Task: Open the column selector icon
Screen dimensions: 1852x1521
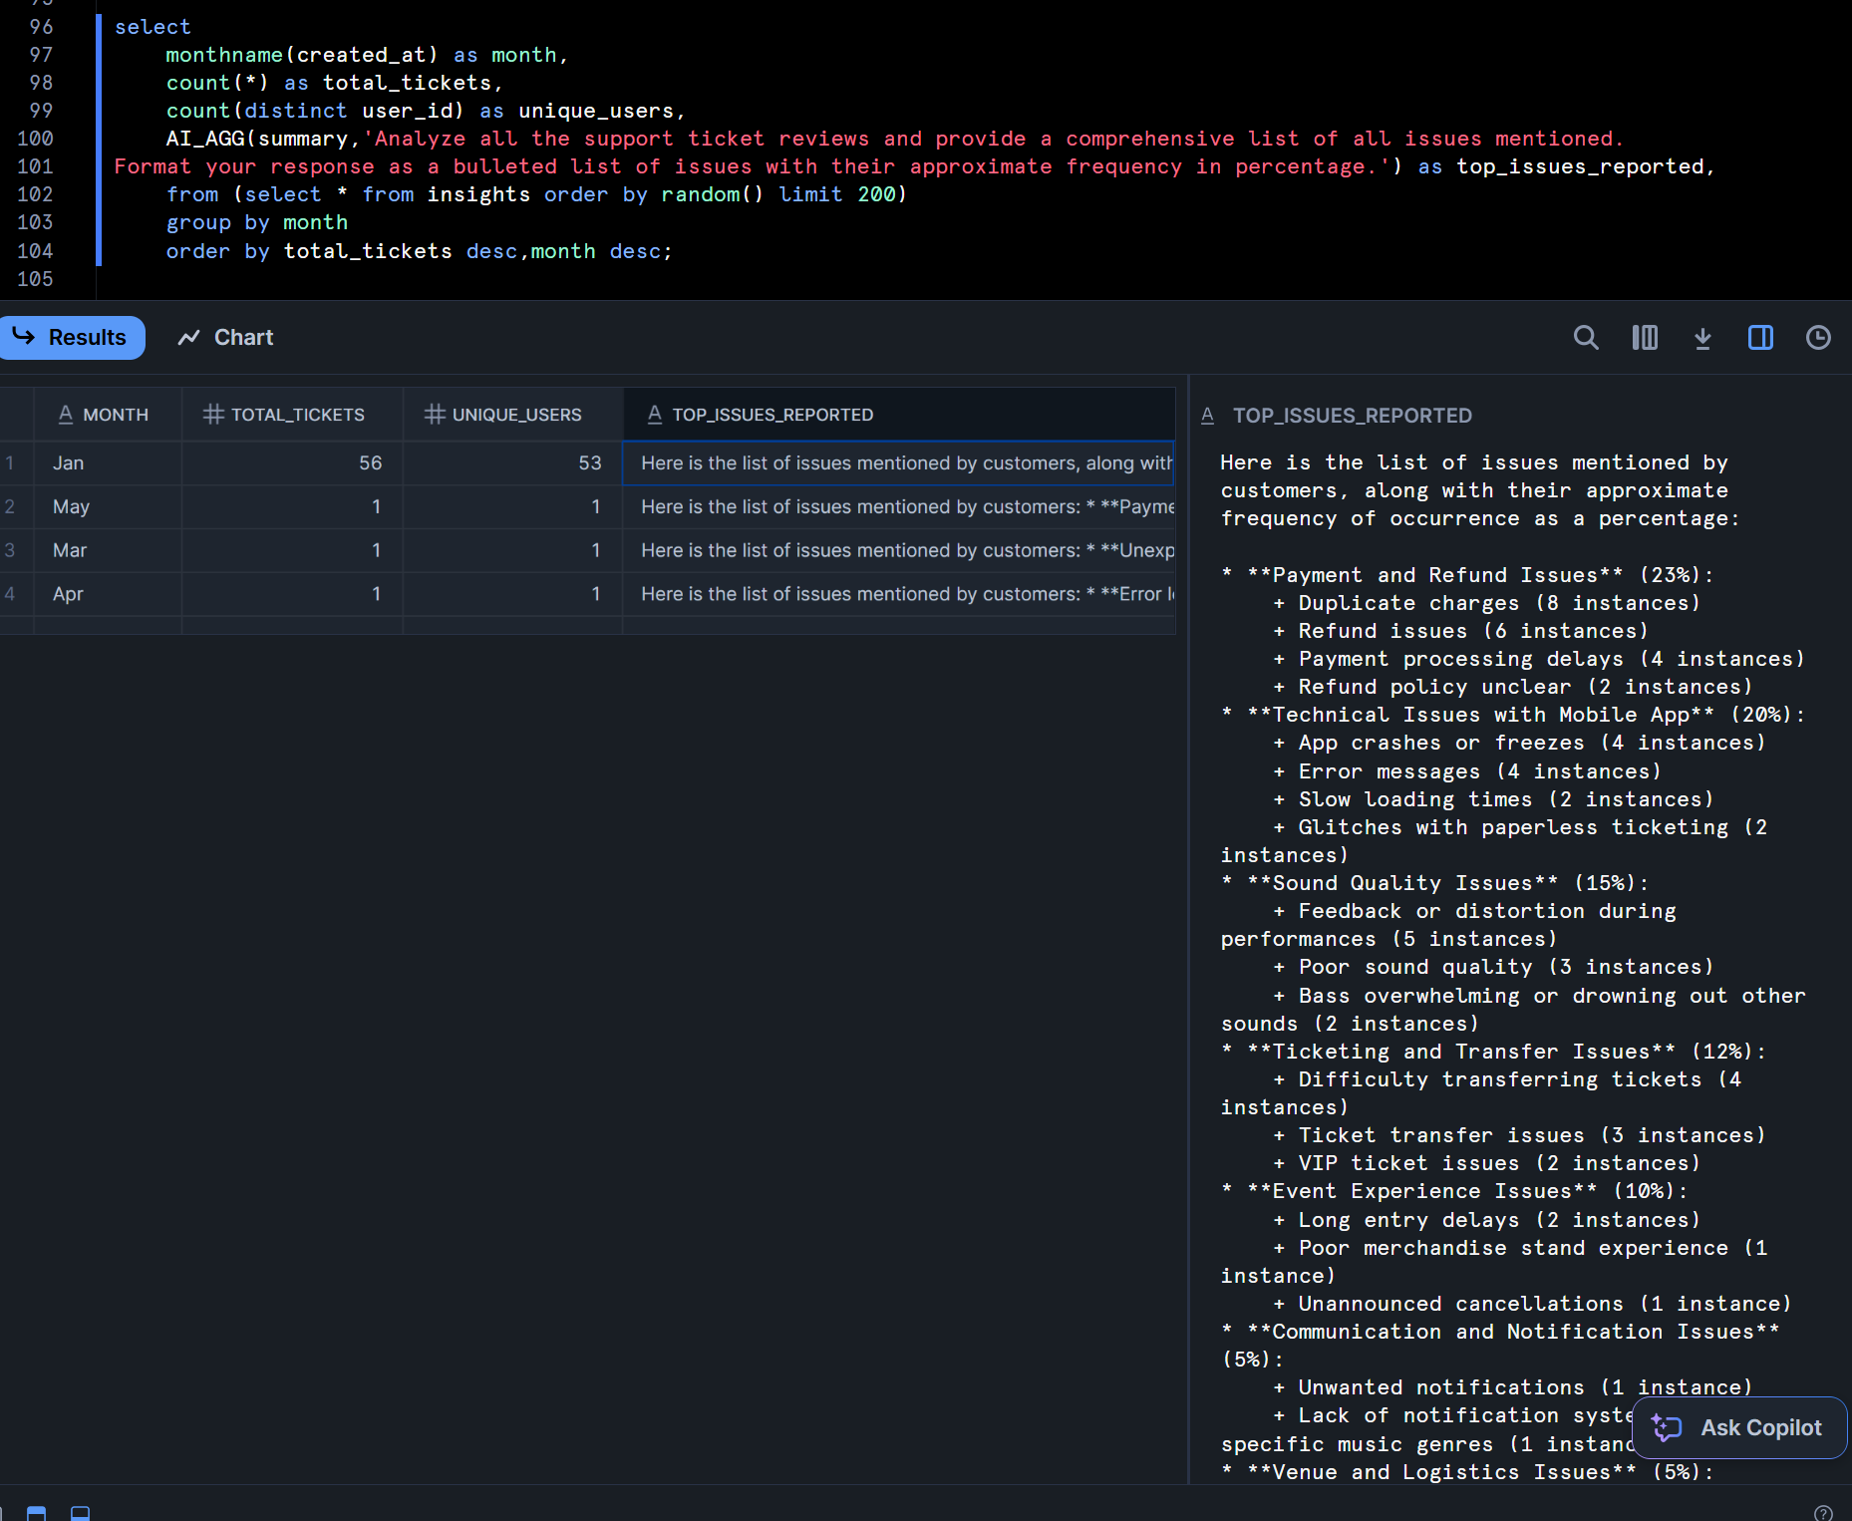Action: pos(1645,338)
